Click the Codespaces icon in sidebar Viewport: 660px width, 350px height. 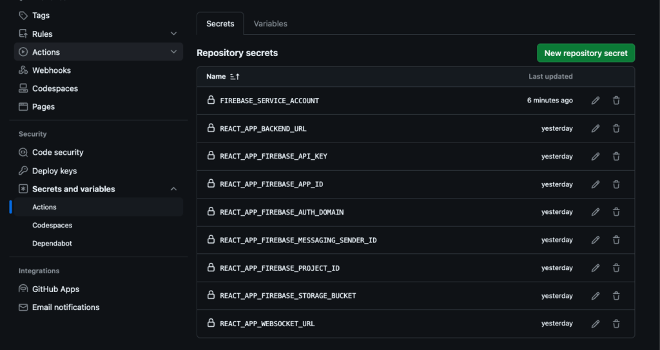tap(23, 88)
